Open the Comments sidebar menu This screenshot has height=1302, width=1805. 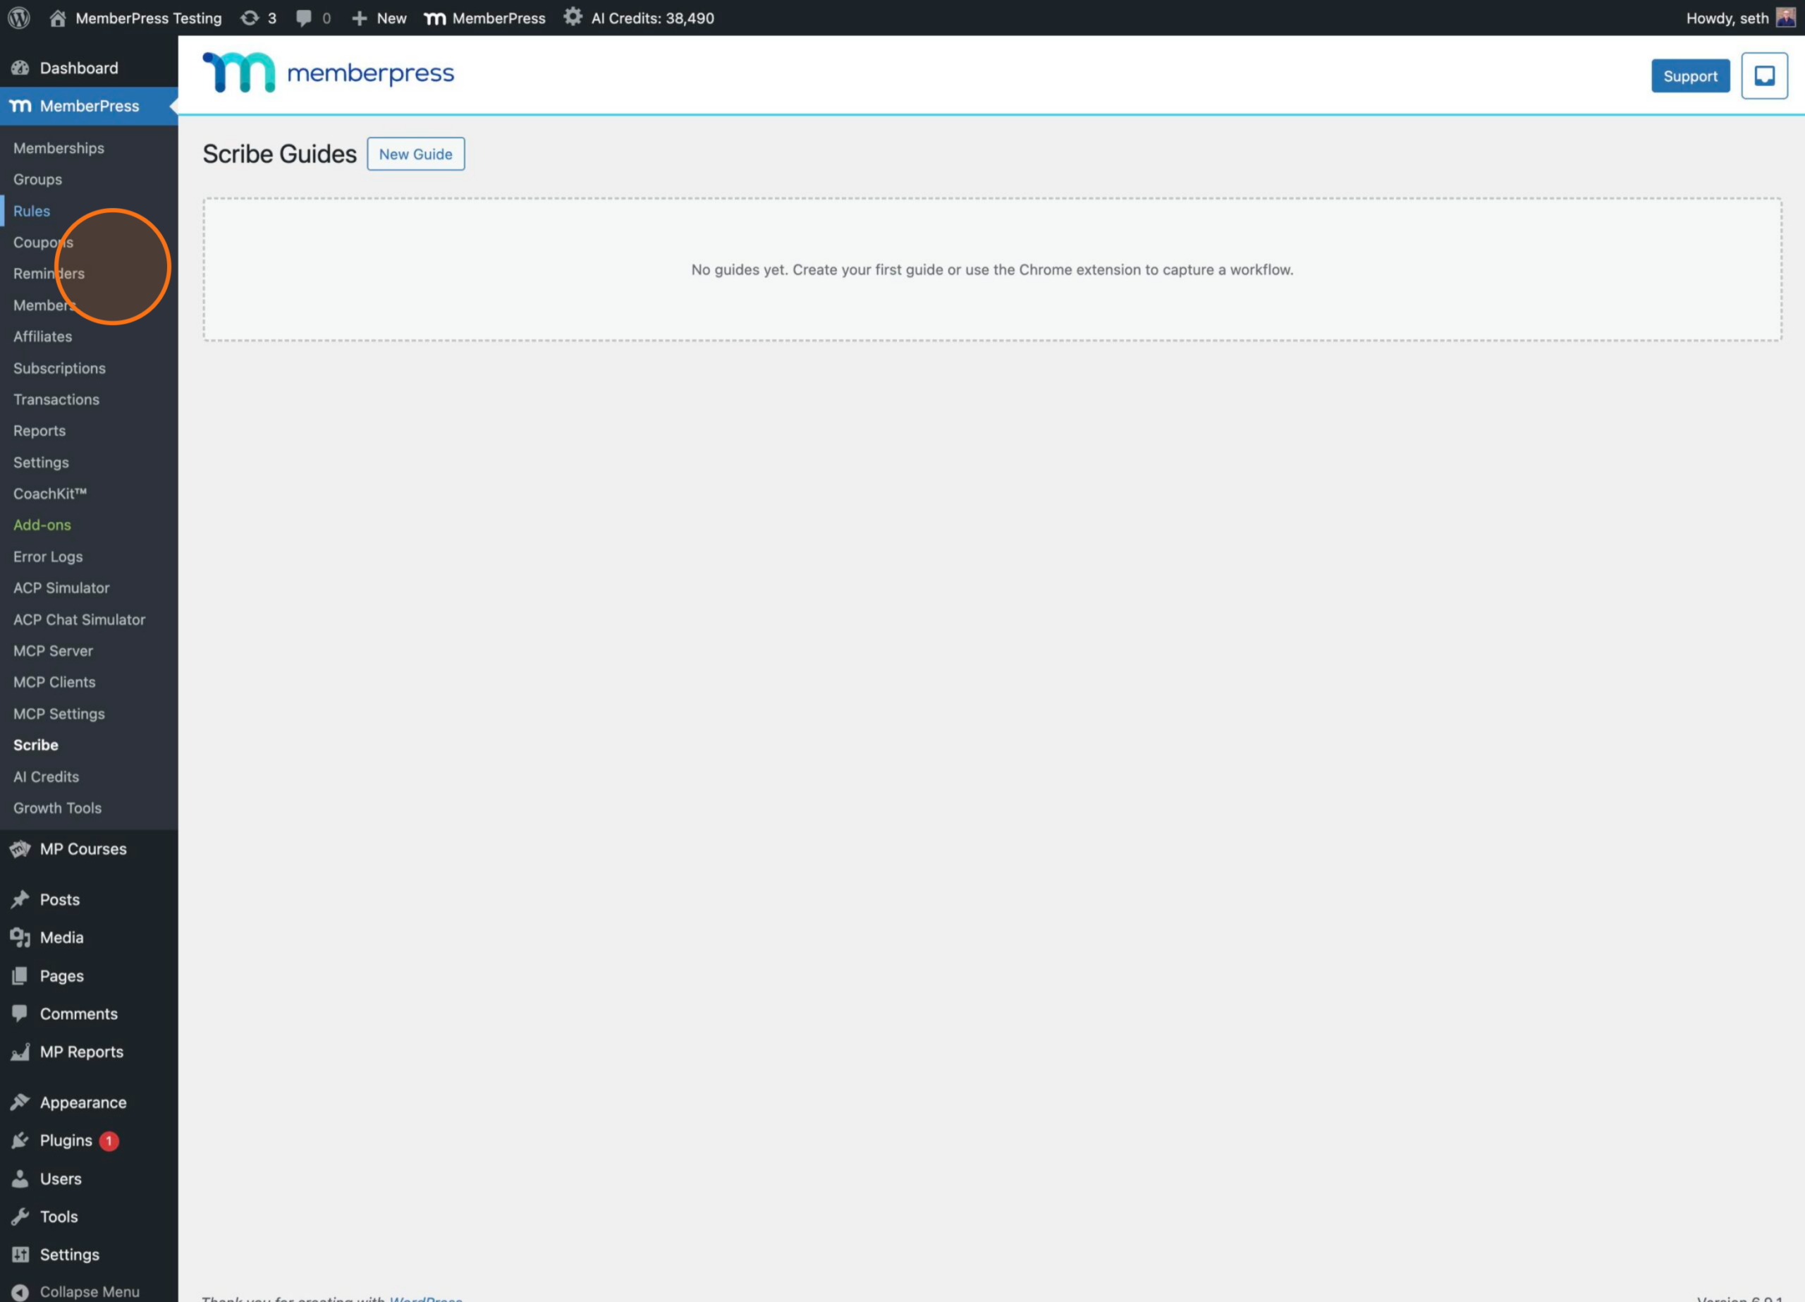point(89,1014)
